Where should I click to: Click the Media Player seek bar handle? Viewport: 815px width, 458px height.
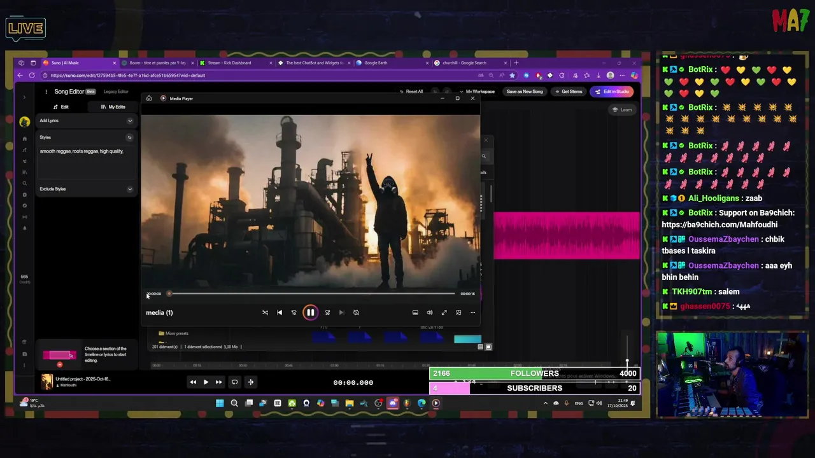[169, 294]
